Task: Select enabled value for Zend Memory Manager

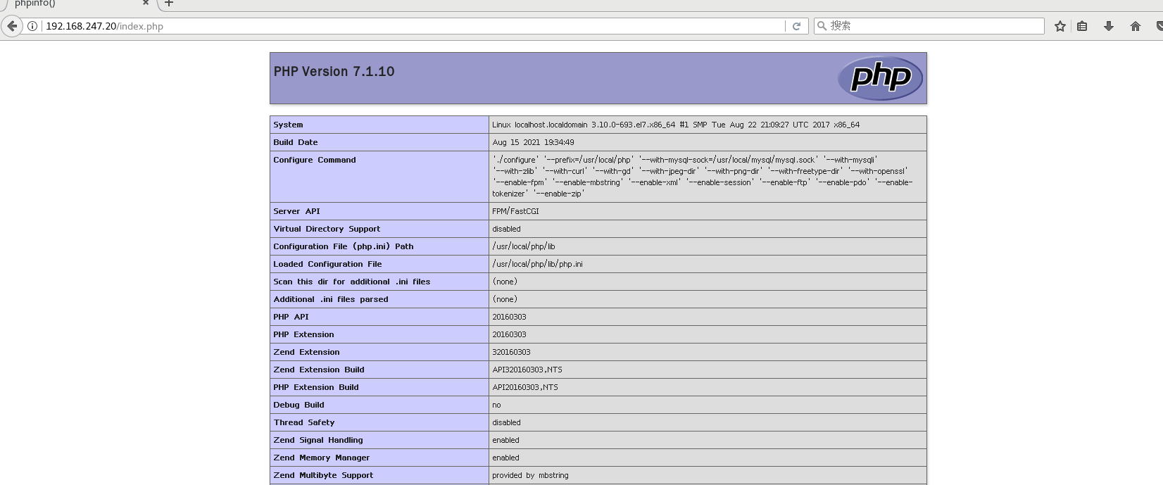Action: pos(505,458)
